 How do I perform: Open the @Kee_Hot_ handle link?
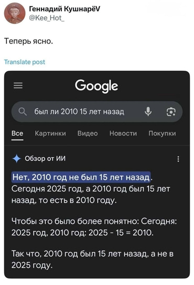47,18
